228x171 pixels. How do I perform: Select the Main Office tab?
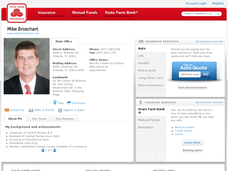click(x=65, y=41)
